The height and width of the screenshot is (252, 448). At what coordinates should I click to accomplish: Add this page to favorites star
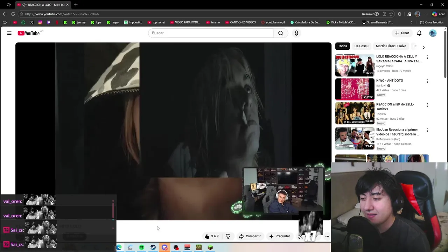click(x=391, y=14)
